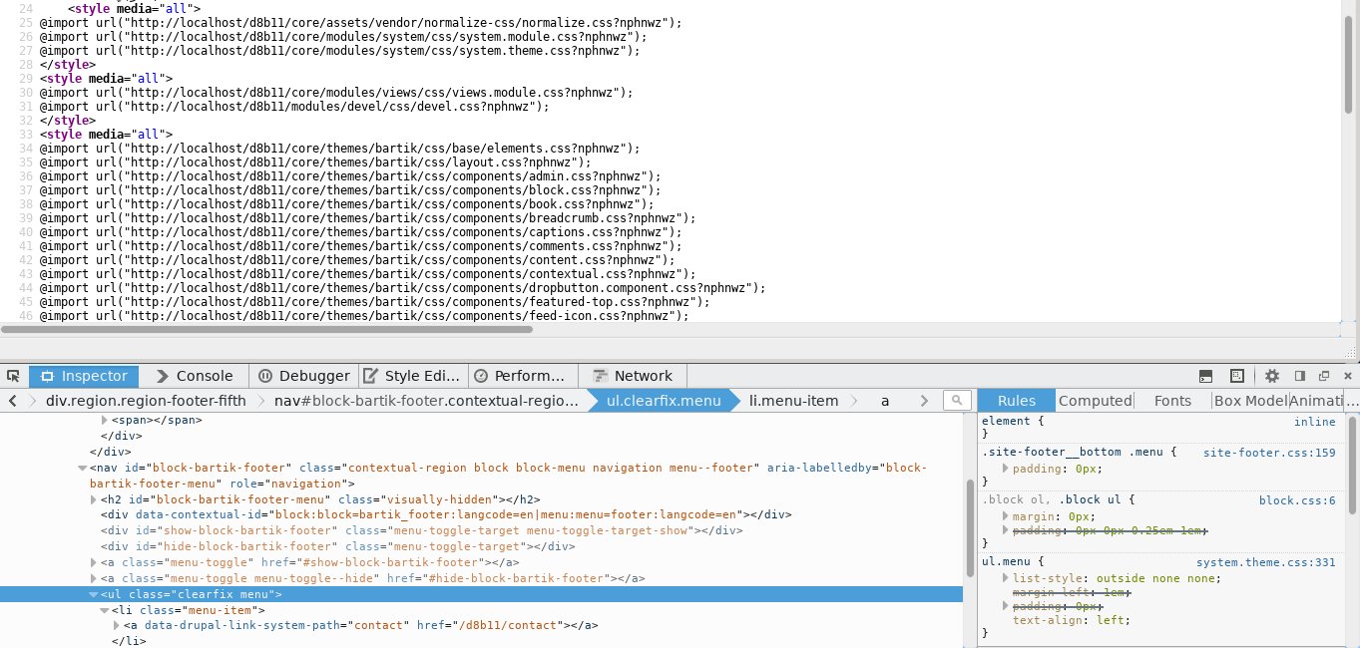Show devtools in a separate window
The height and width of the screenshot is (648, 1360).
point(1324,376)
